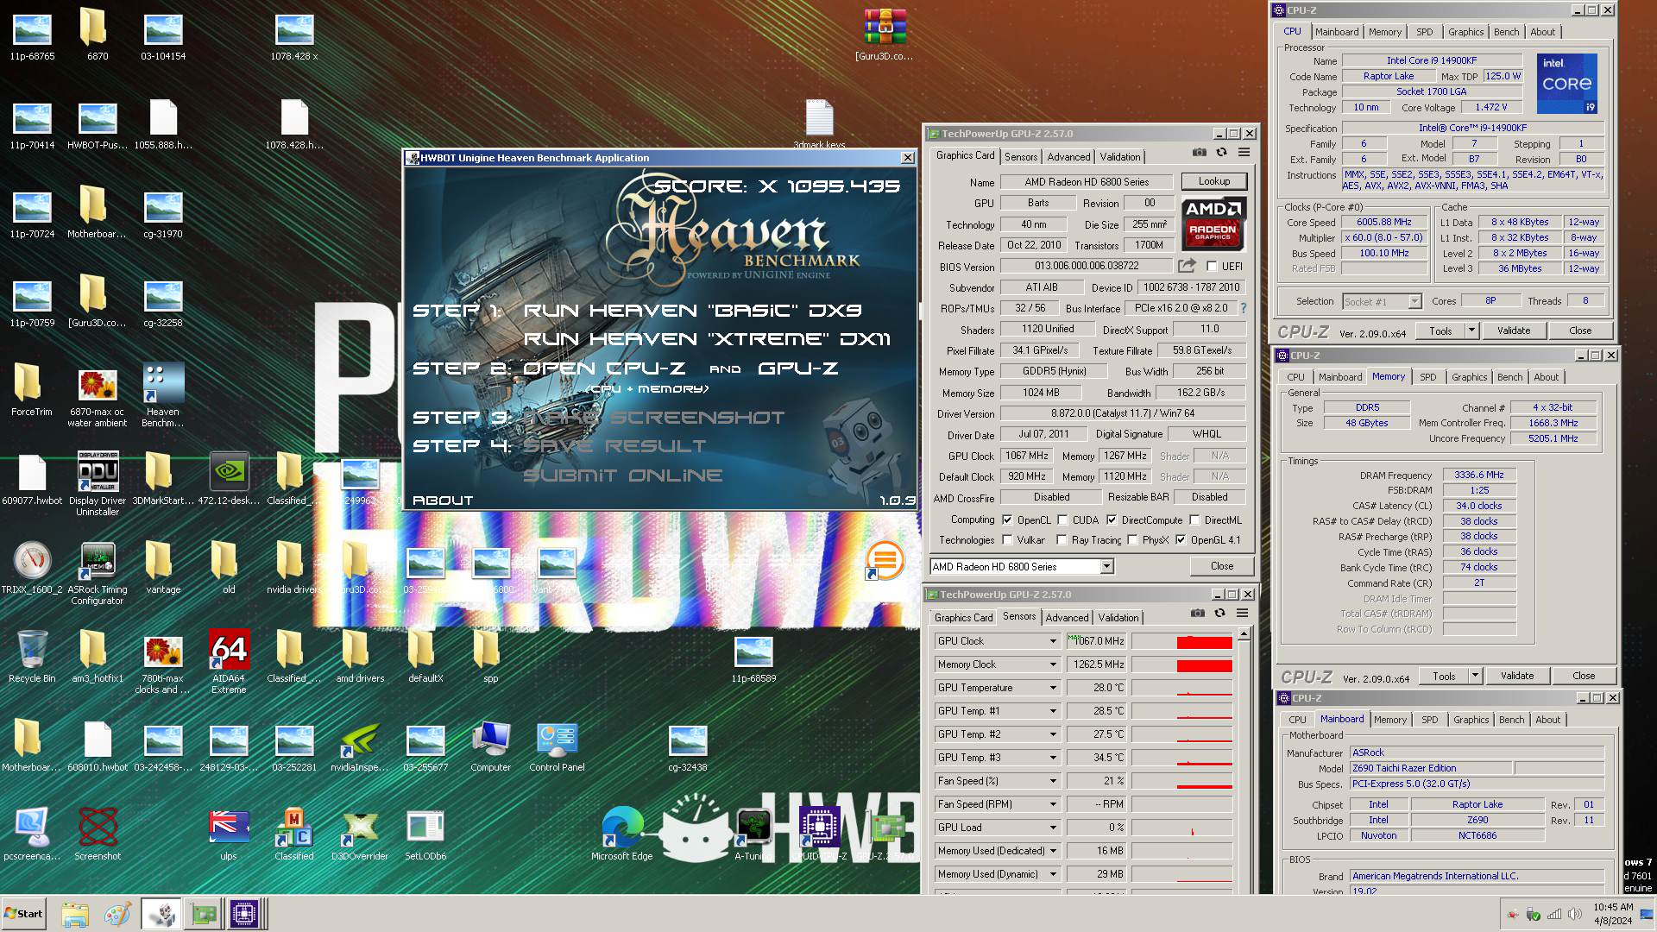Toggle PhysX checkbox in GPU-Z
The width and height of the screenshot is (1657, 932).
[1132, 540]
